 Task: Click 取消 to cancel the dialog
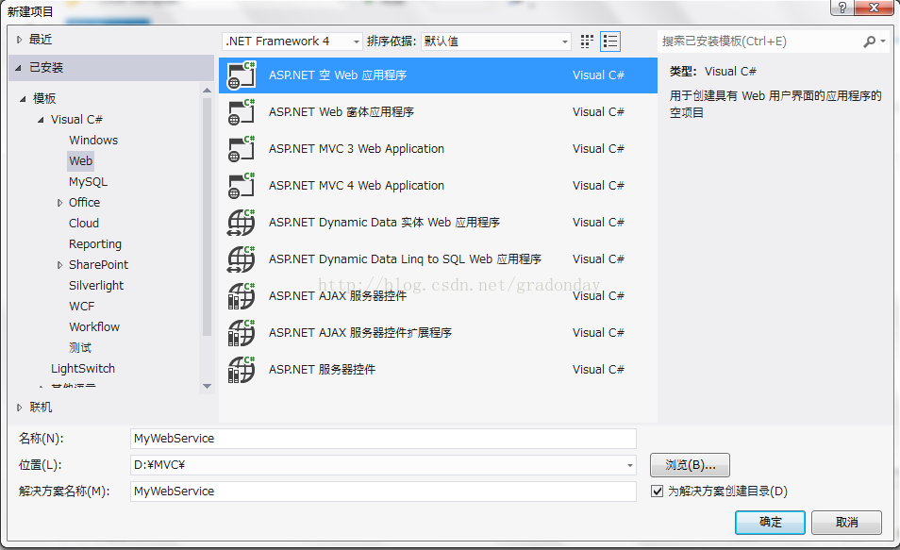pyautogui.click(x=846, y=523)
